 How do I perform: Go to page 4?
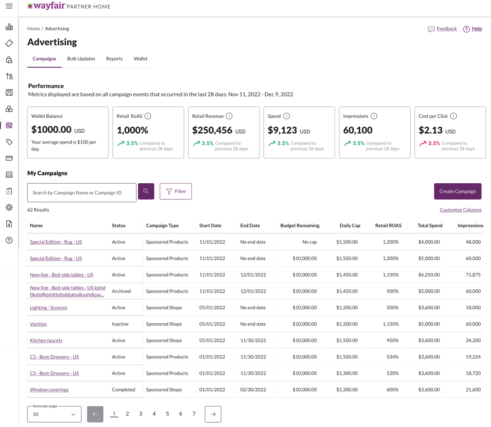(x=154, y=414)
